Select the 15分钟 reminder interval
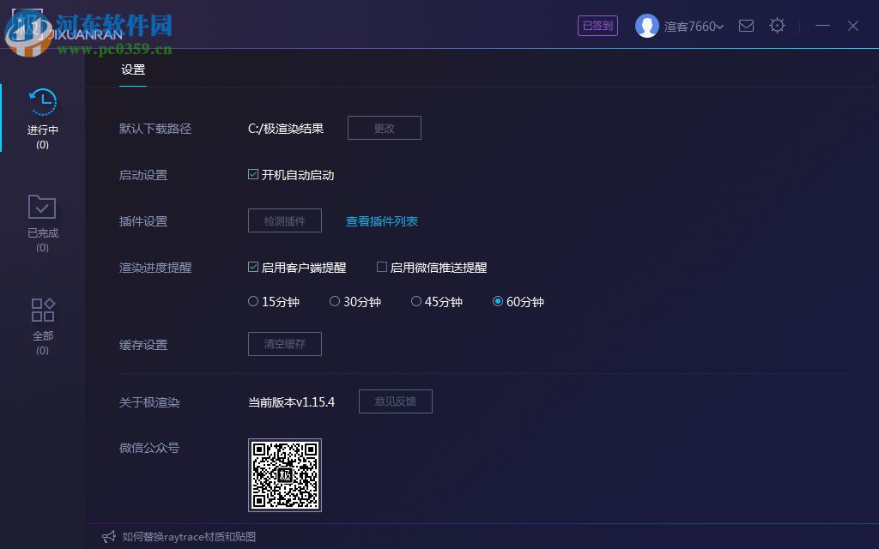The width and height of the screenshot is (879, 549). (x=253, y=301)
